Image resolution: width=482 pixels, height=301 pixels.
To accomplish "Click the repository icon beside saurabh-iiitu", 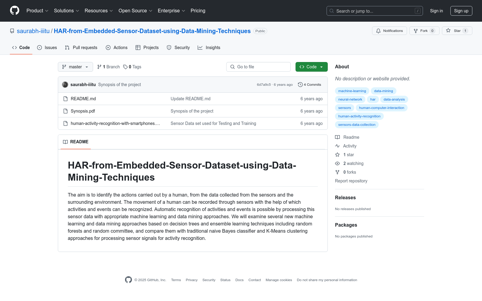I will 12,31.
